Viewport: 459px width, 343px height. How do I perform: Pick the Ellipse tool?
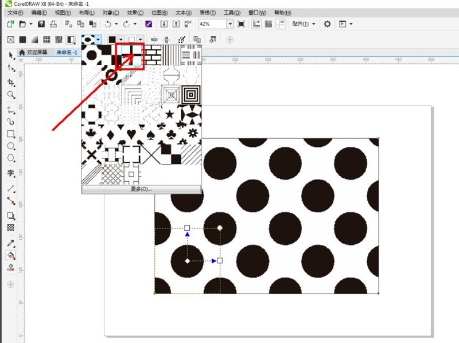[x=11, y=146]
